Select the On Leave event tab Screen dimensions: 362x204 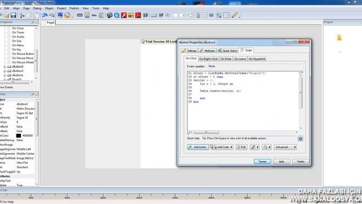click(240, 59)
